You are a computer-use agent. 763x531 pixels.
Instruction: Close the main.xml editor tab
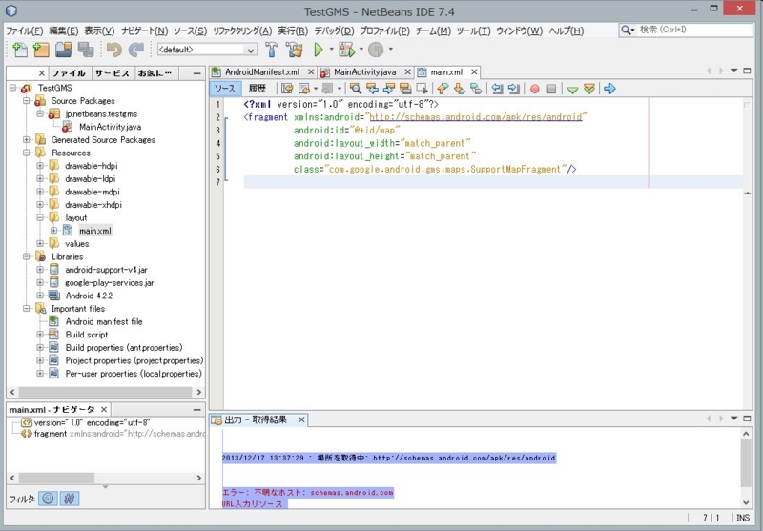click(474, 71)
